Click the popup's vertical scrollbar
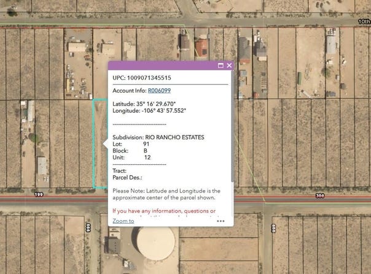This screenshot has width=371, height=274. pos(232,126)
